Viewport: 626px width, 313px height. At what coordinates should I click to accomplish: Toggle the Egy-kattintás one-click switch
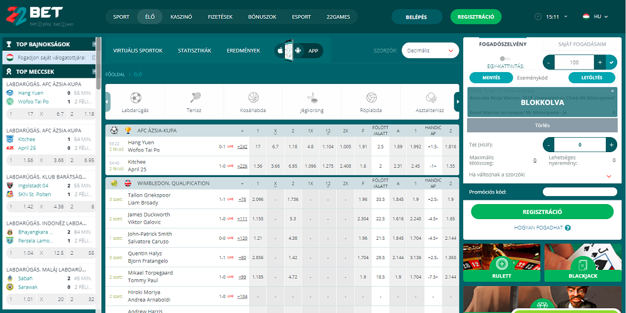pos(504,58)
